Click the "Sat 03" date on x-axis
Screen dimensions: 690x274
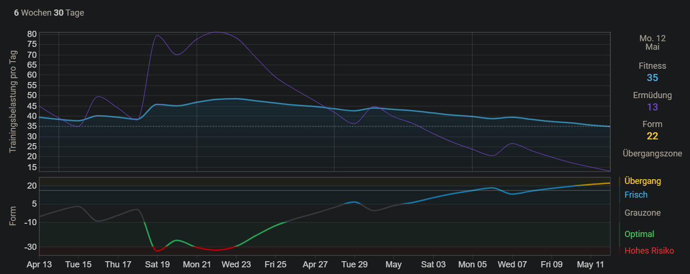point(433,265)
